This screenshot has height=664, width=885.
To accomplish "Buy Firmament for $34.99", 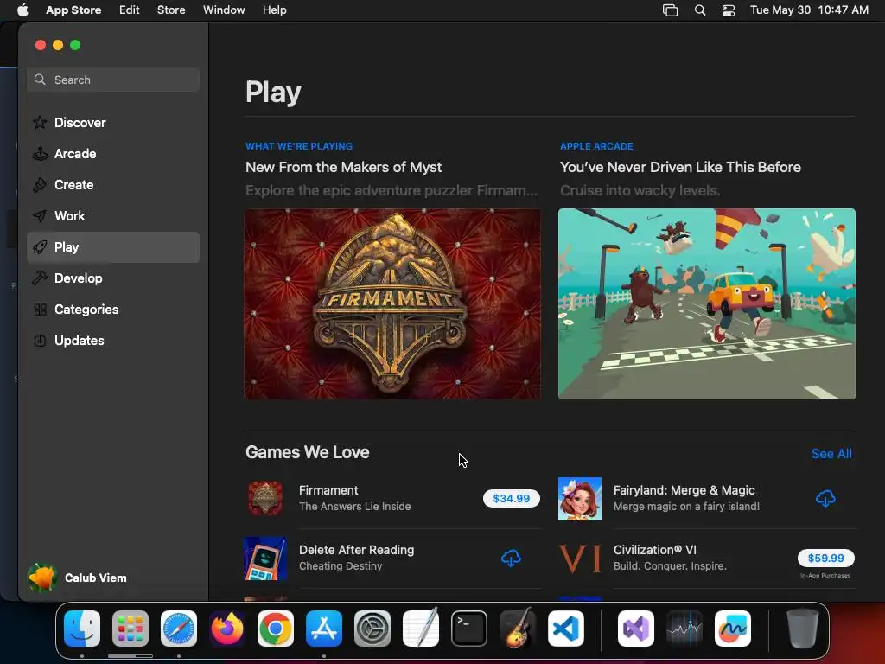I will 512,499.
